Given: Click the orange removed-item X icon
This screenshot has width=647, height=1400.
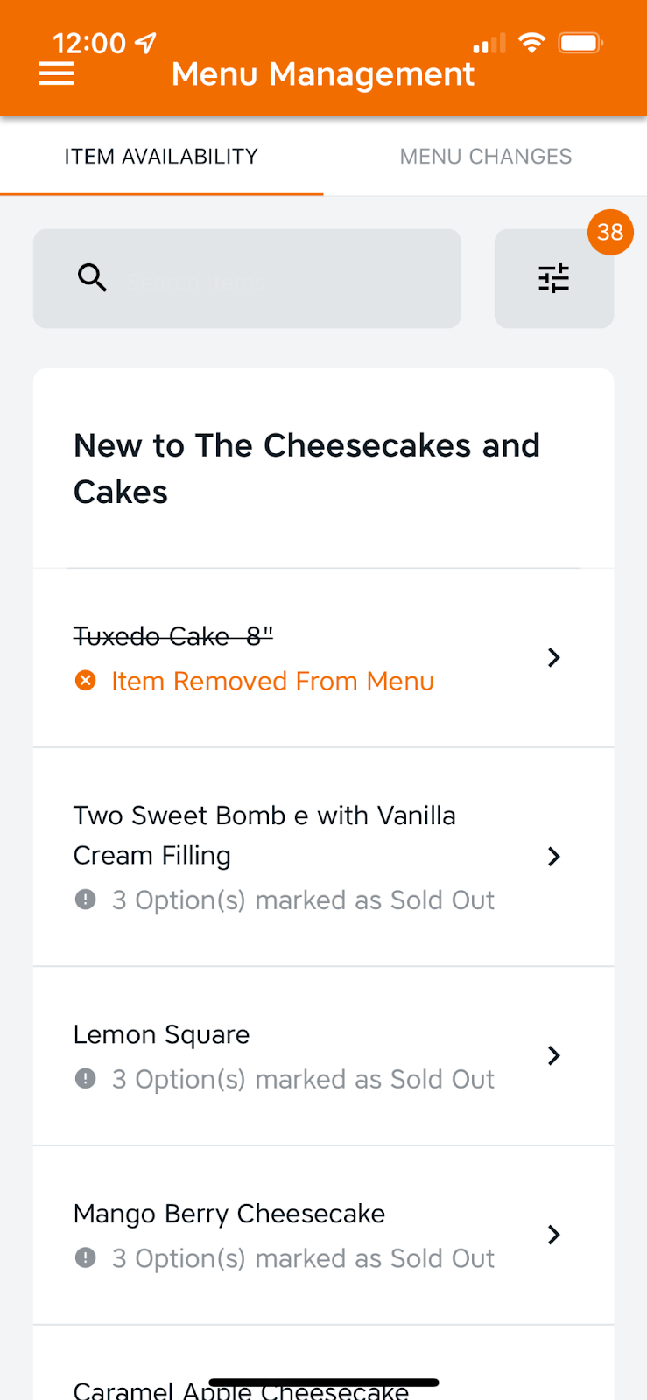Looking at the screenshot, I should [86, 680].
